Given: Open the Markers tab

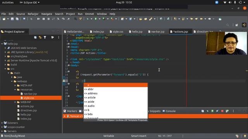Looking at the screenshot, I should tap(71, 111).
